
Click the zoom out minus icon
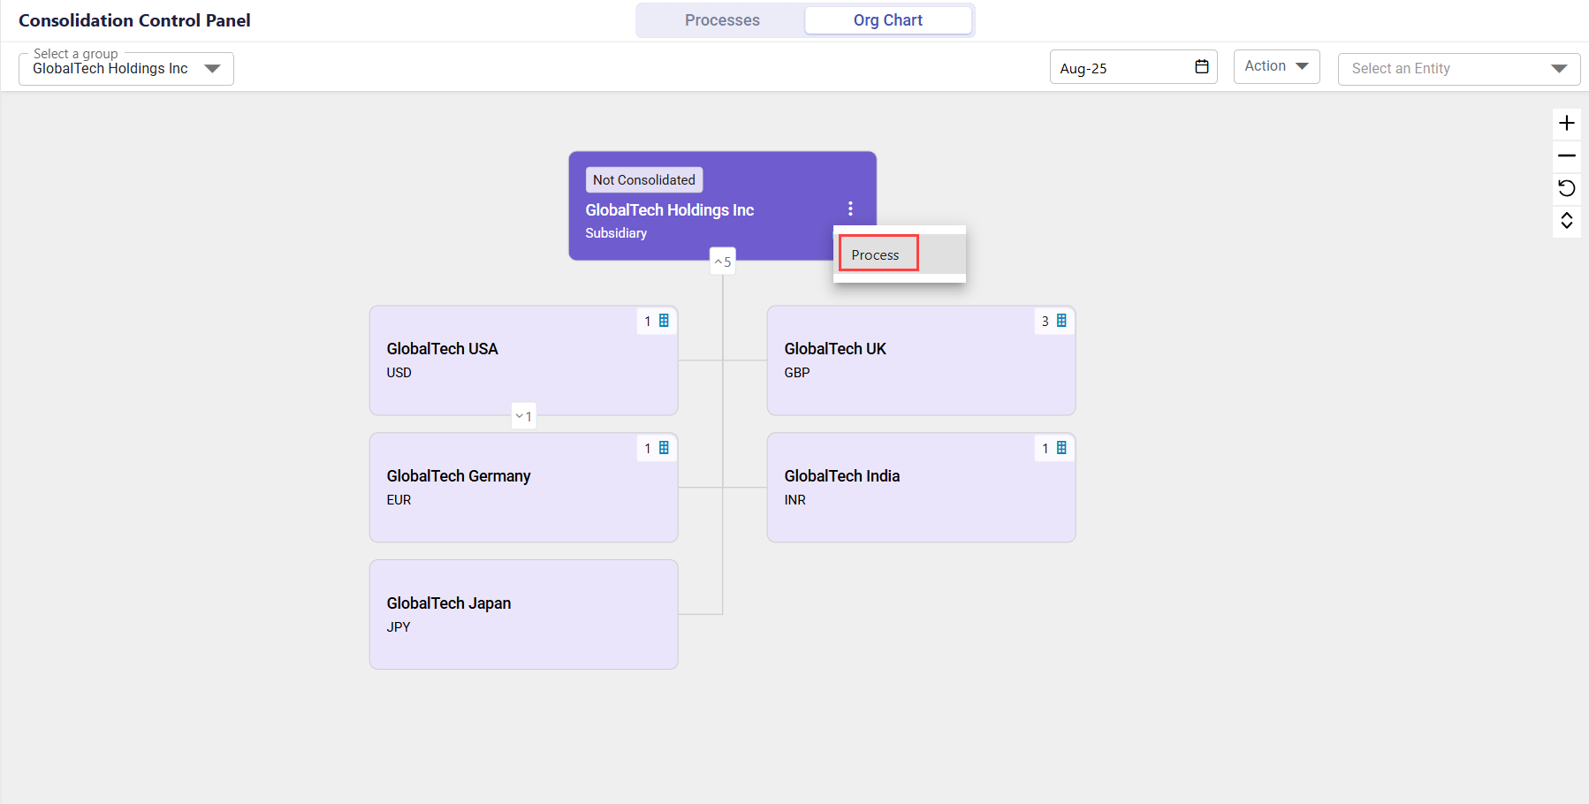pos(1566,155)
